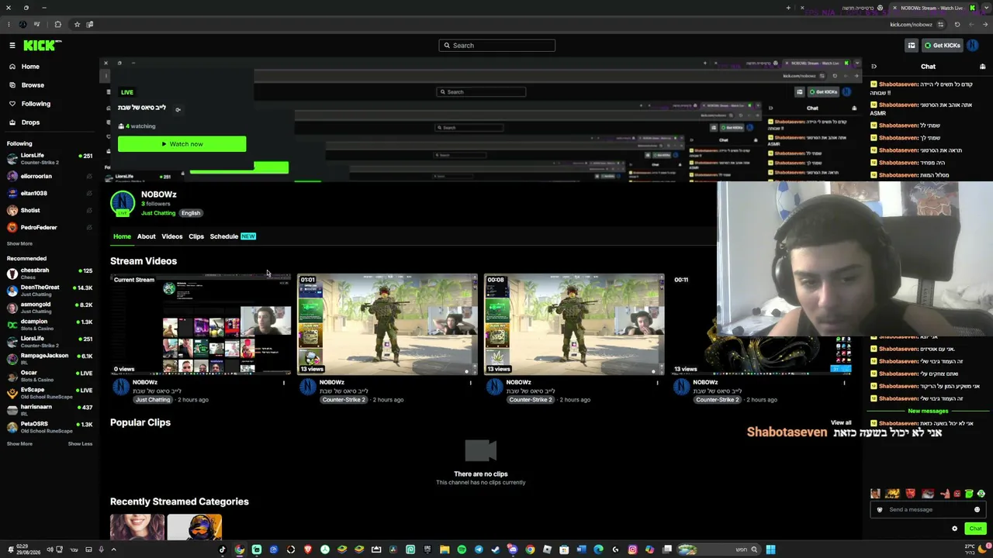Open the Drops gift icon in sidebar

[x=12, y=122]
